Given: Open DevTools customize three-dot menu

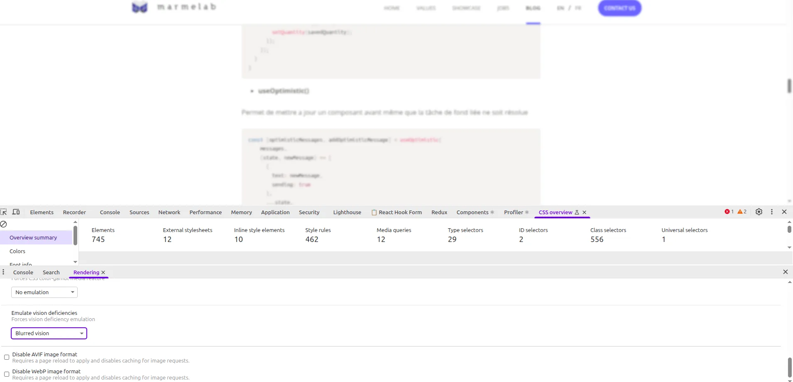Looking at the screenshot, I should pyautogui.click(x=771, y=212).
